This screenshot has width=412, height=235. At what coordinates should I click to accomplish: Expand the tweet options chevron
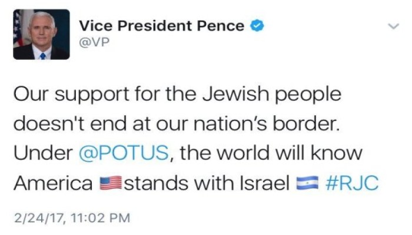(x=393, y=26)
